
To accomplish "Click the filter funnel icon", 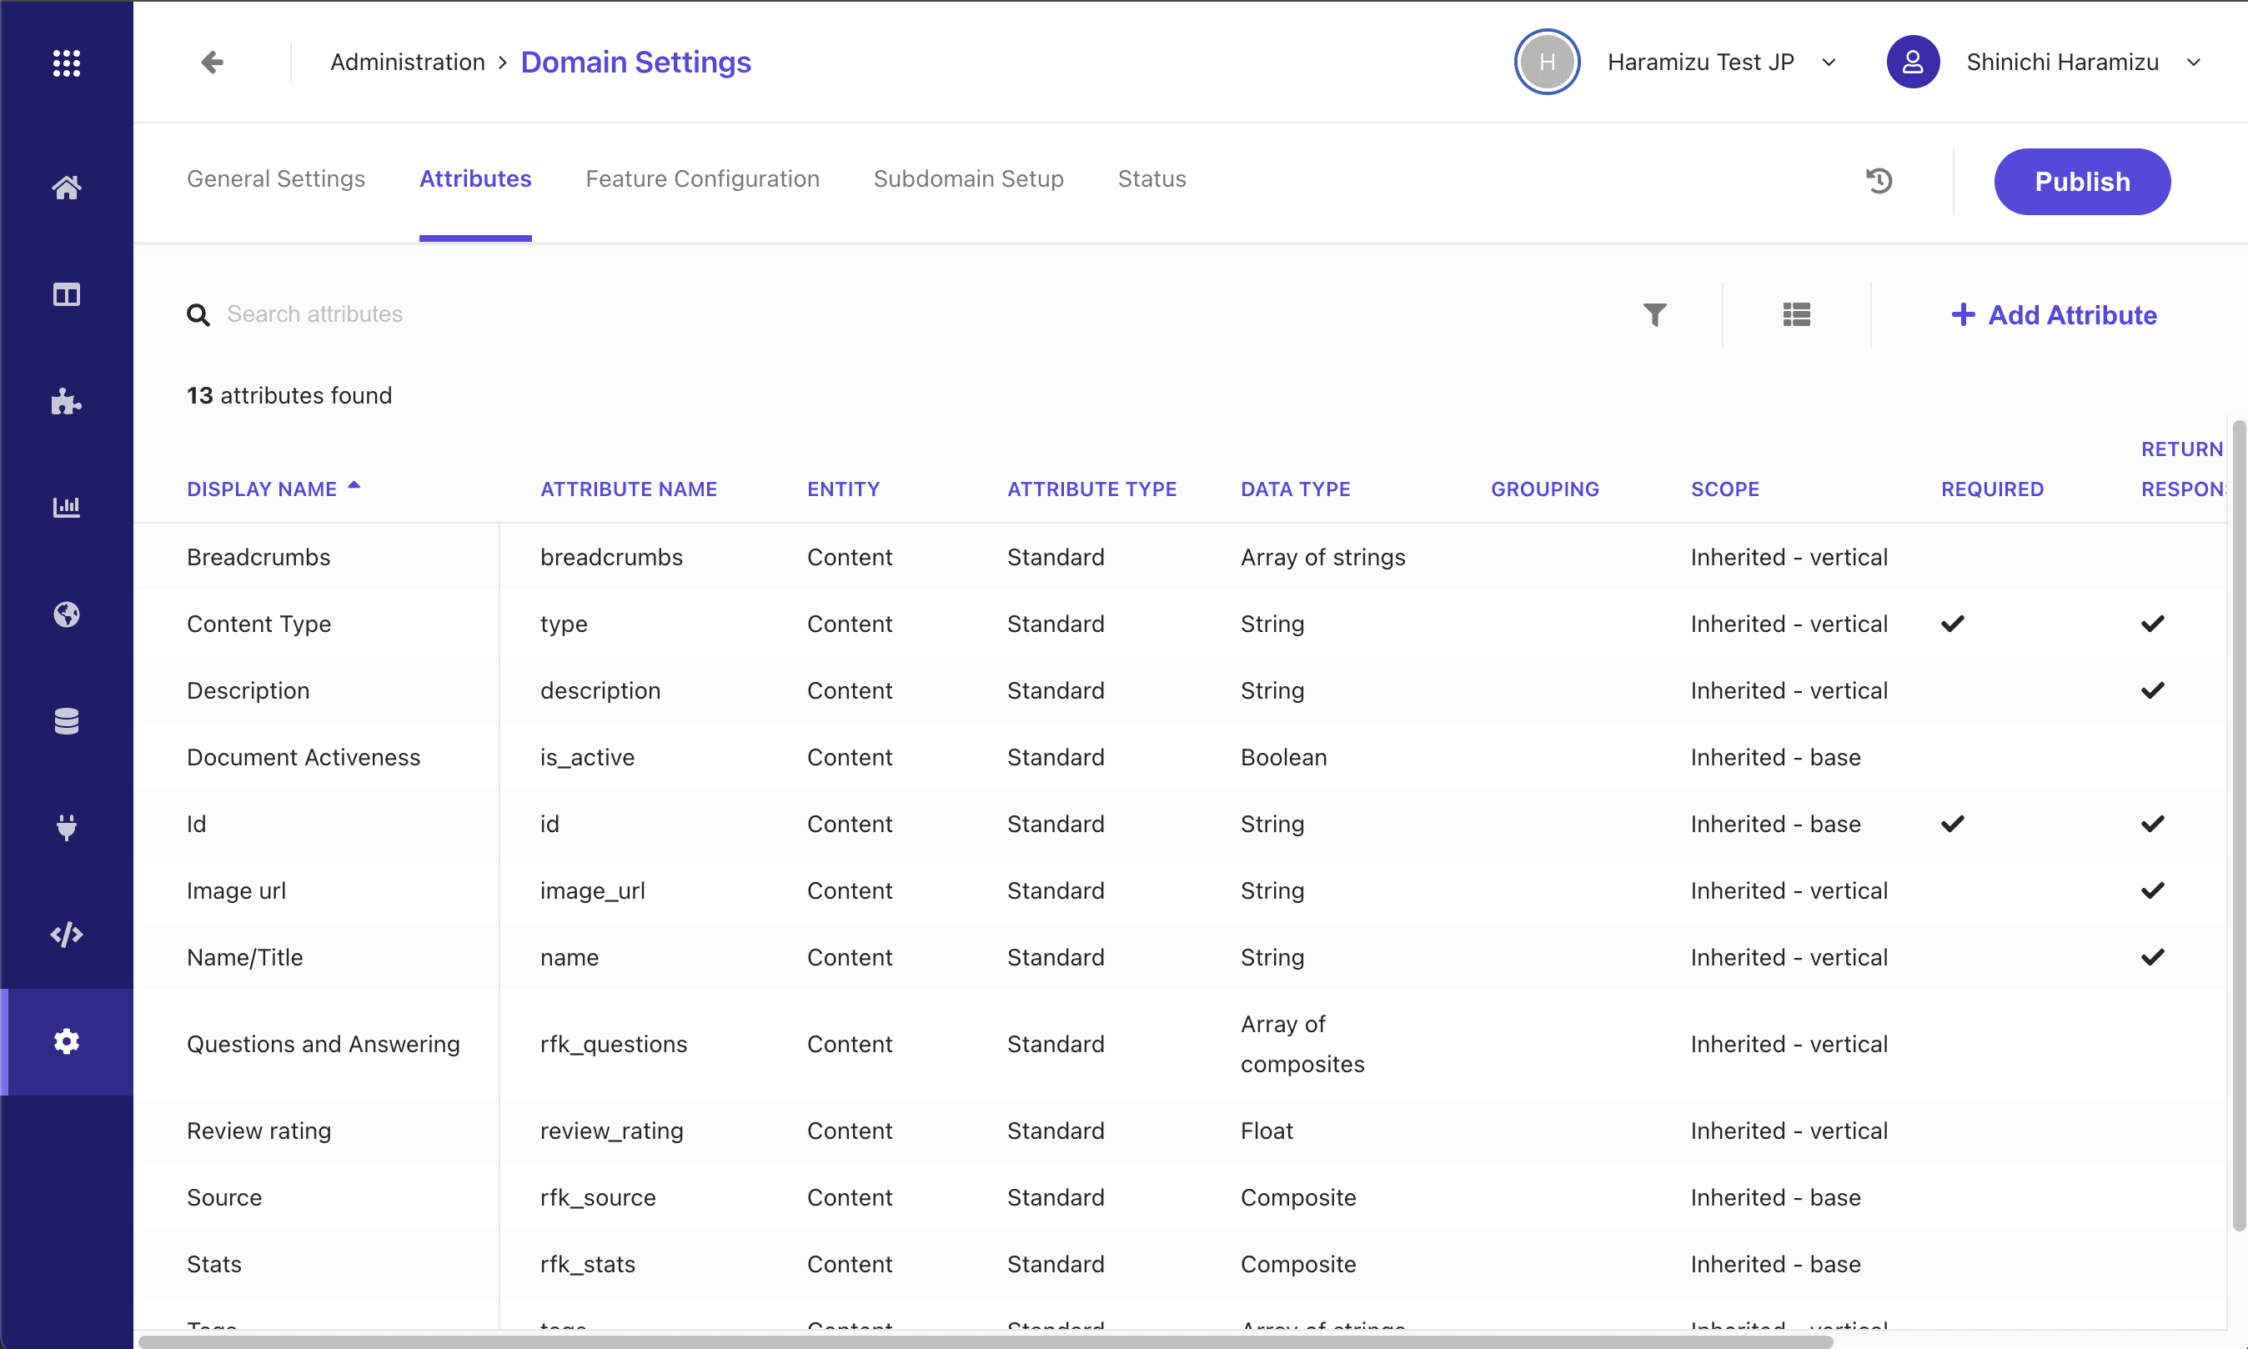I will coord(1654,314).
